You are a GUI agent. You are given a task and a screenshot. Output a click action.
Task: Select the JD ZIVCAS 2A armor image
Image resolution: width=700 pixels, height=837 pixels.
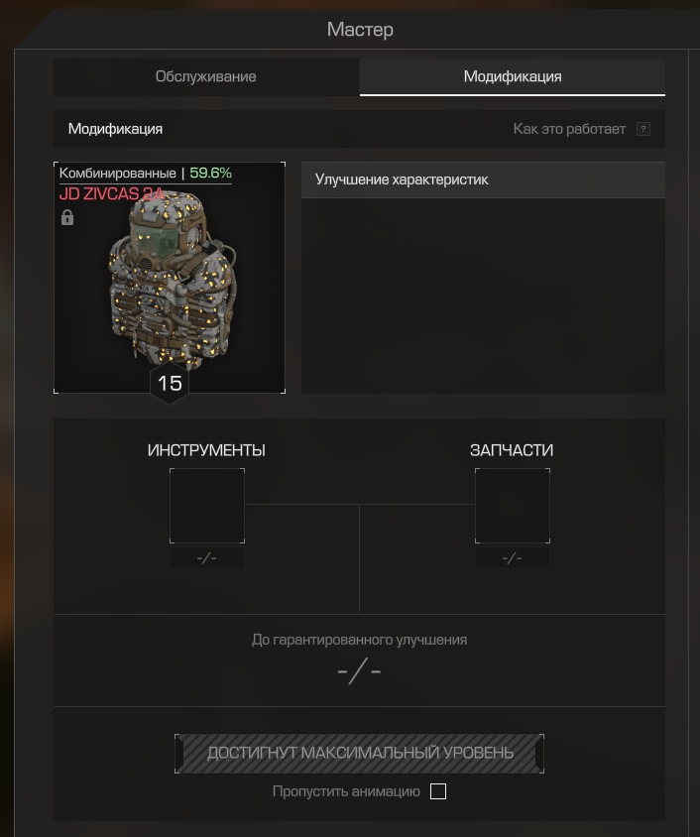click(x=170, y=277)
